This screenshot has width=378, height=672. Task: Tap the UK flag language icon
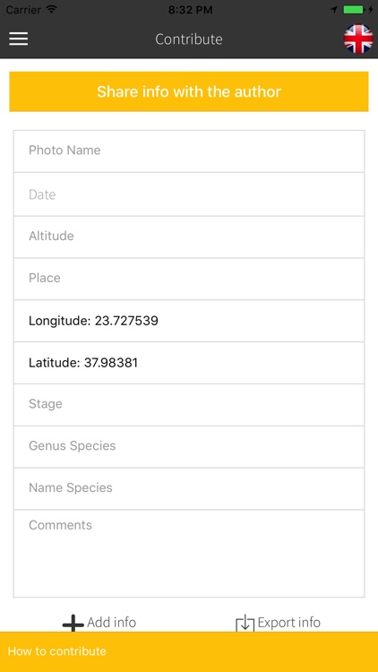pos(358,39)
